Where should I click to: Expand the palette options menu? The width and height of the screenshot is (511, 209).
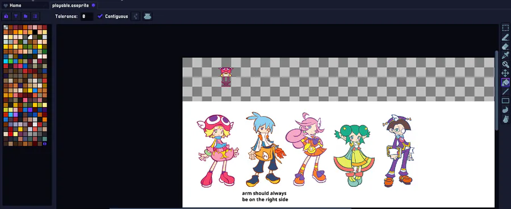[x=35, y=16]
